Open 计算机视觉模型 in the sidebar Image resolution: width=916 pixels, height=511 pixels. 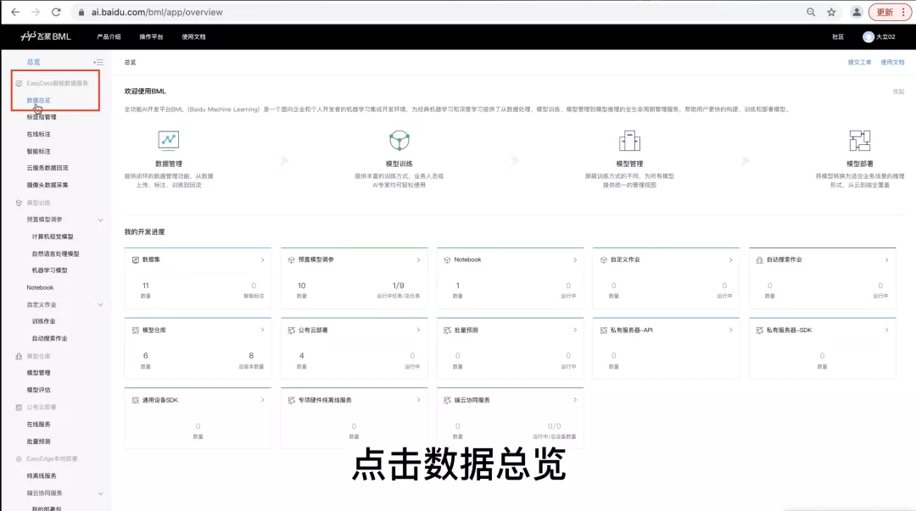[x=53, y=236]
